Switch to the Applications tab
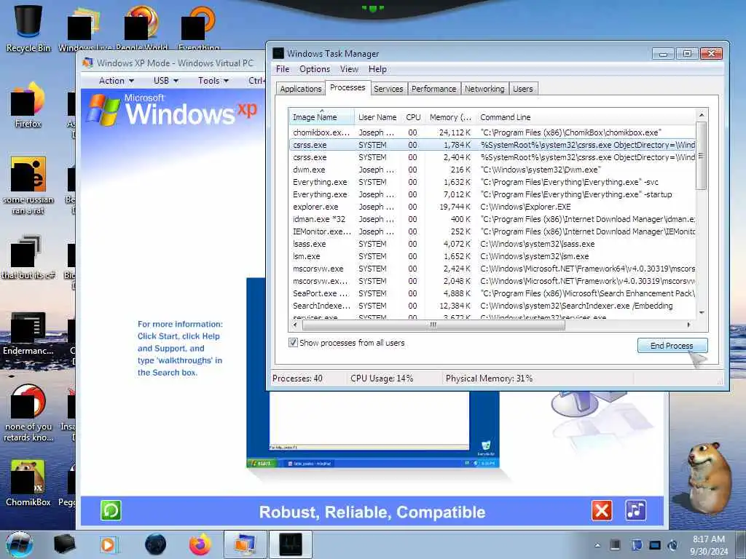The width and height of the screenshot is (746, 559). tap(301, 89)
